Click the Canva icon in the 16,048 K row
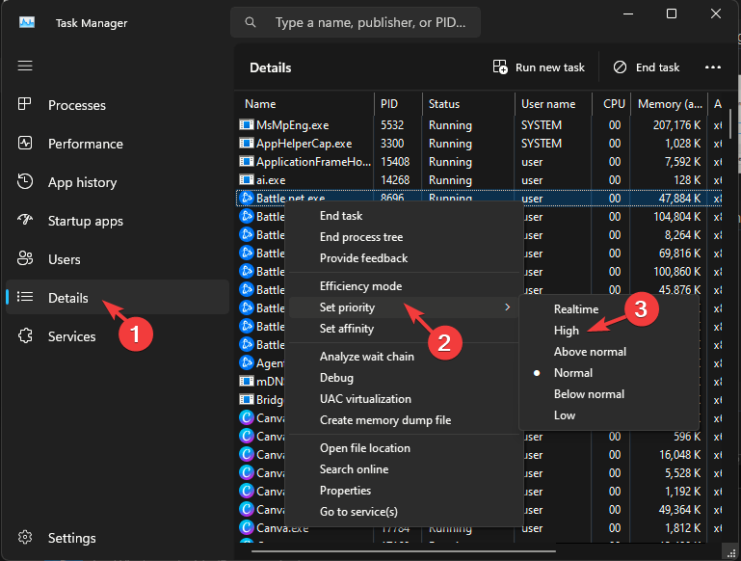Viewport: 741px width, 561px height. [247, 454]
